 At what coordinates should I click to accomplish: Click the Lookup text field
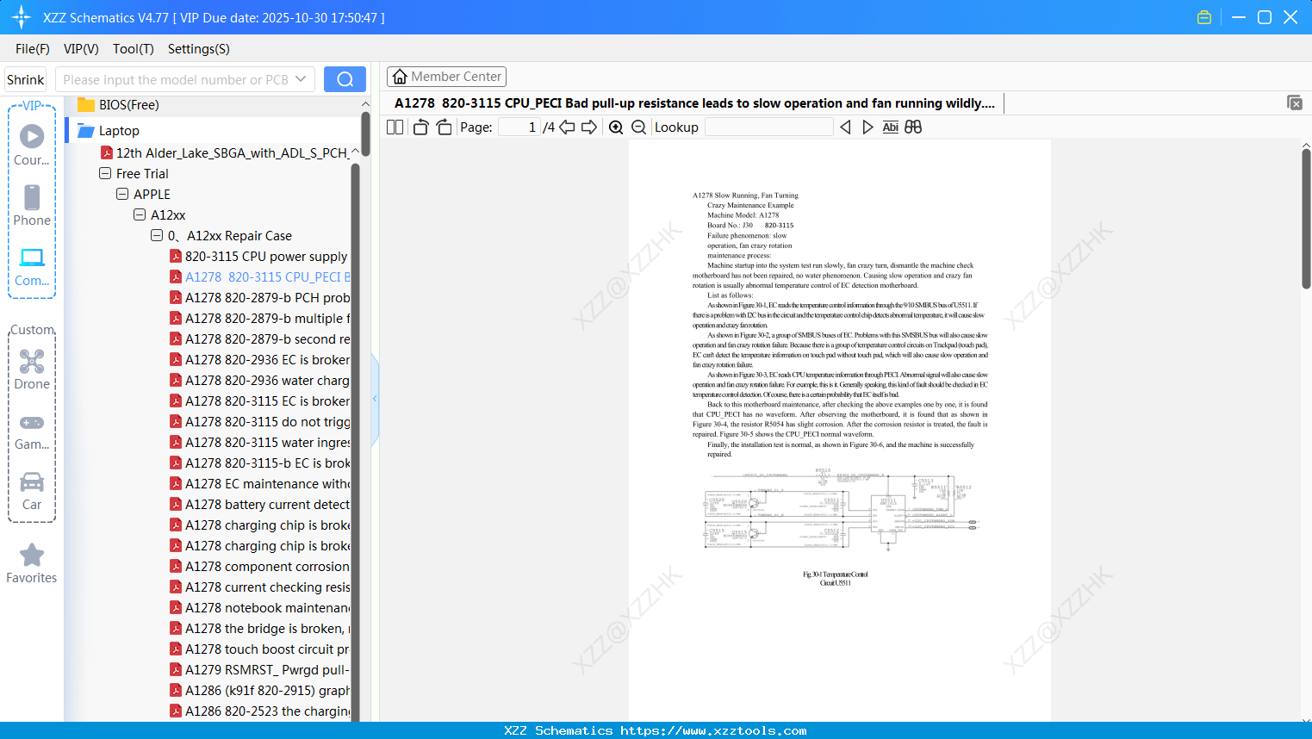click(768, 127)
